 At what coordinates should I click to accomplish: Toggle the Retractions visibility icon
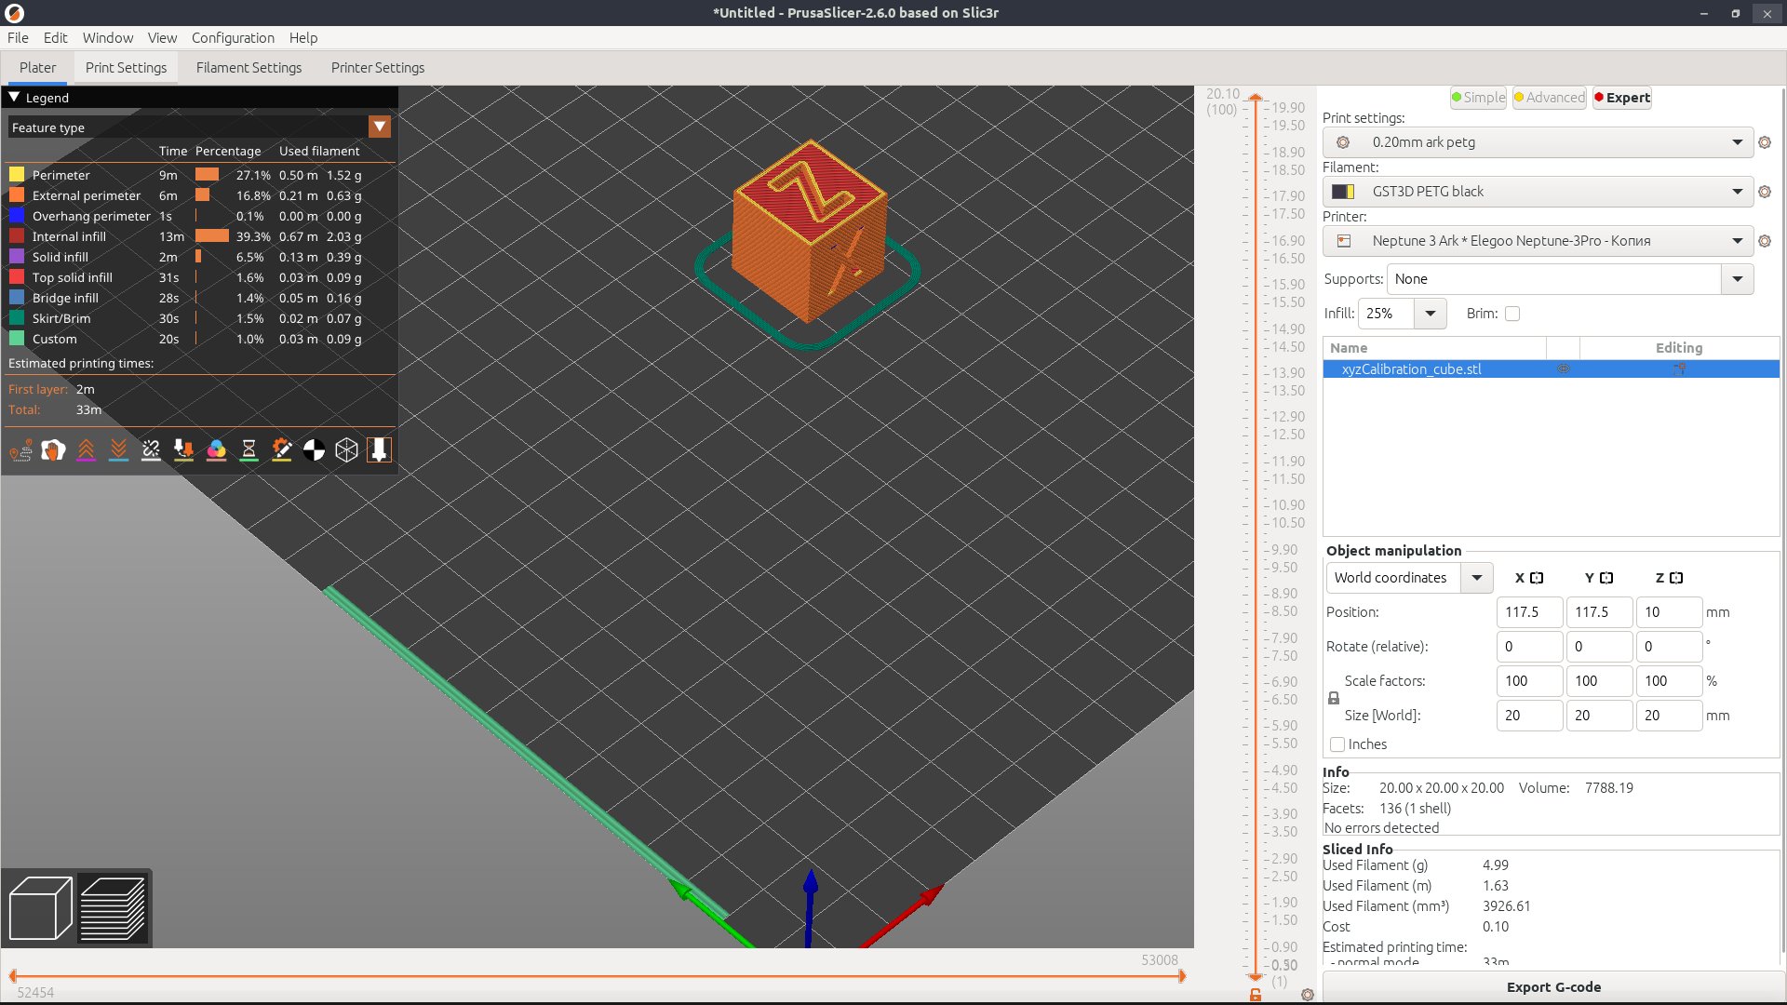click(x=86, y=450)
